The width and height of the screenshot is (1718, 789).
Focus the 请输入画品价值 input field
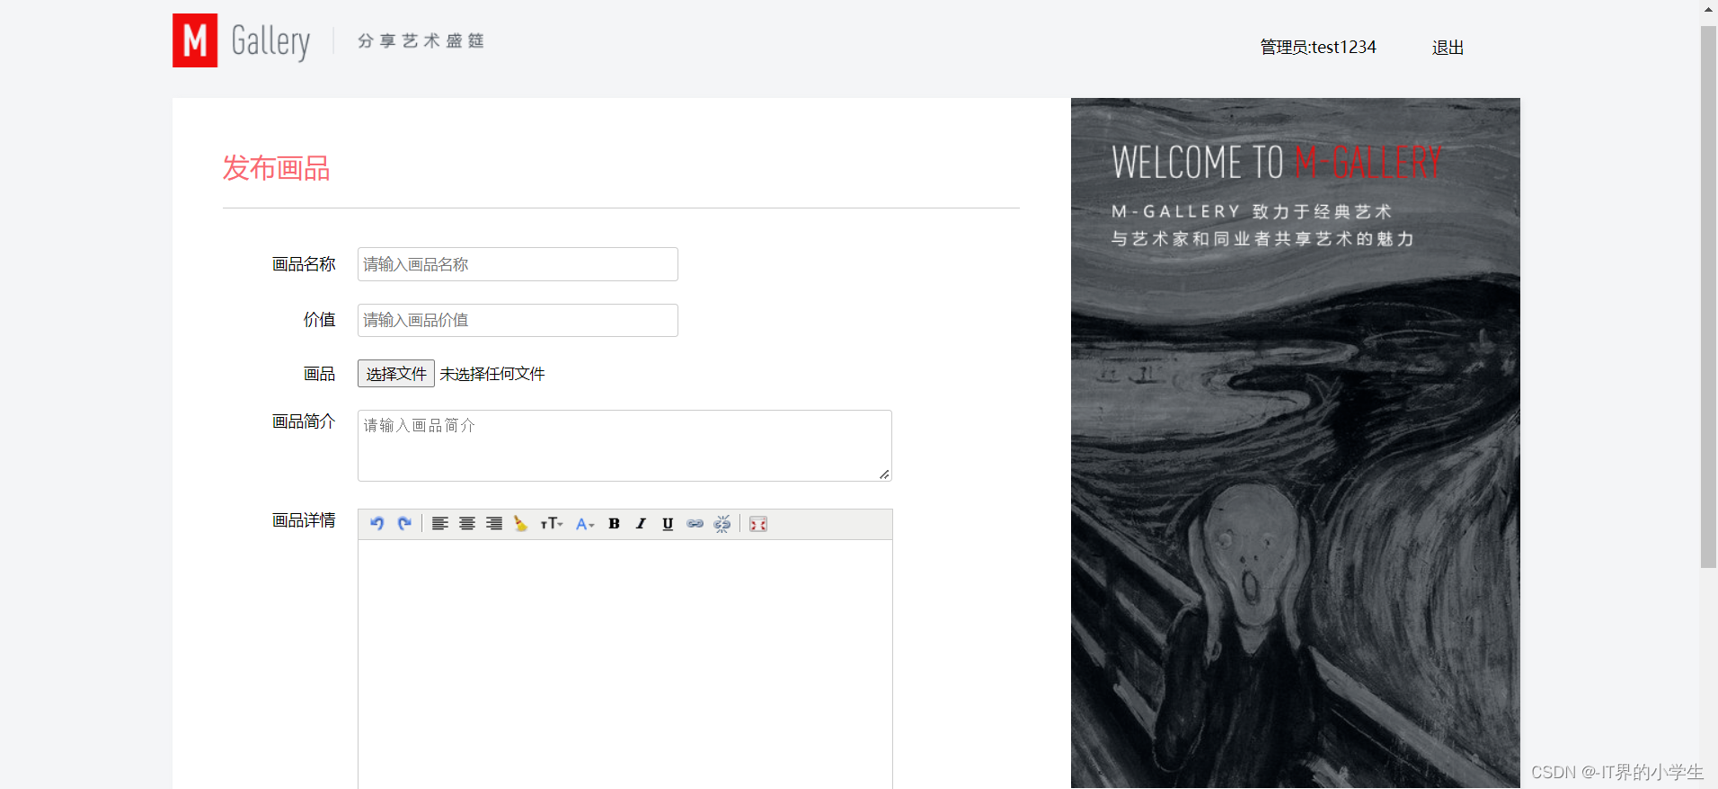point(518,320)
